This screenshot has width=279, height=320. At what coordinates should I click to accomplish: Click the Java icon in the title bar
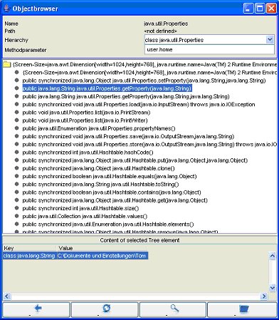click(x=6, y=9)
